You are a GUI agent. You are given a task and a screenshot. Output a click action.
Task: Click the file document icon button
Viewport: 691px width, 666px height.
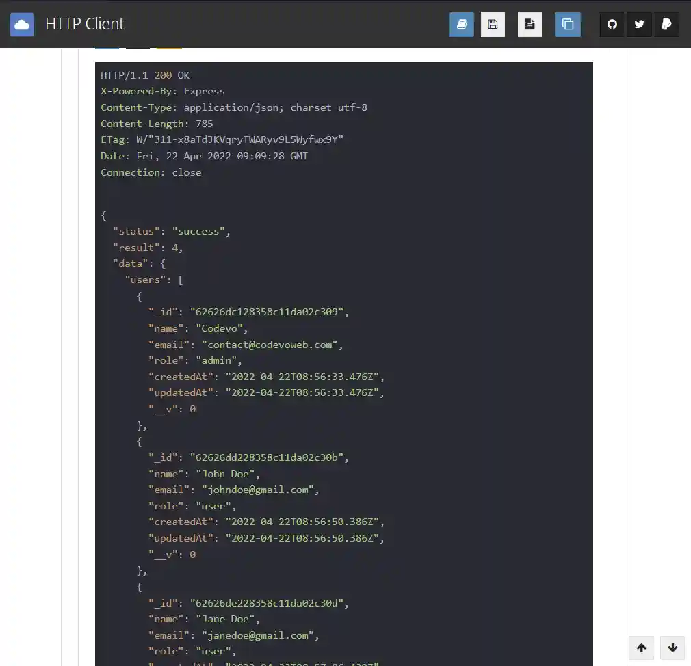click(530, 25)
